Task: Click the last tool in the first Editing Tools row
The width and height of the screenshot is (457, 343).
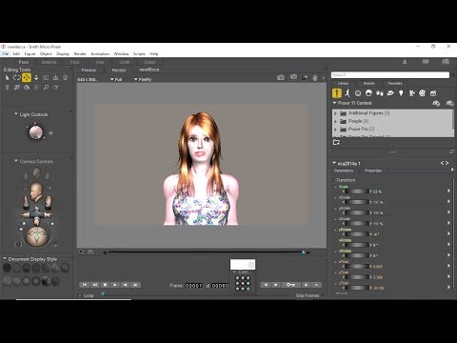Action: pyautogui.click(x=66, y=77)
